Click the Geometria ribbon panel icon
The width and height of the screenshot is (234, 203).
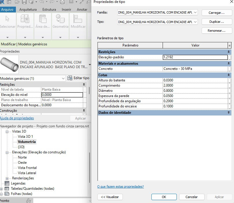(x=60, y=18)
